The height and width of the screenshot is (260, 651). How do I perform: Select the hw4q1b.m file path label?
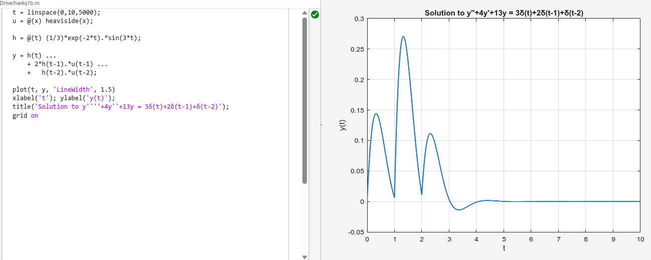[20, 4]
